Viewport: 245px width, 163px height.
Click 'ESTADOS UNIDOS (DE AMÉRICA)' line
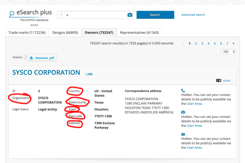pyautogui.click(x=149, y=112)
